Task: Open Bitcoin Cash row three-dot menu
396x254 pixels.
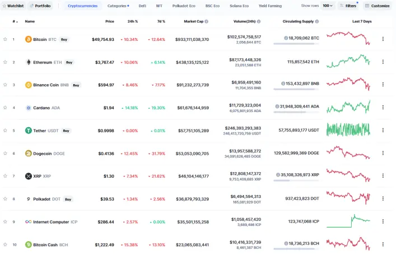Action: coord(383,244)
